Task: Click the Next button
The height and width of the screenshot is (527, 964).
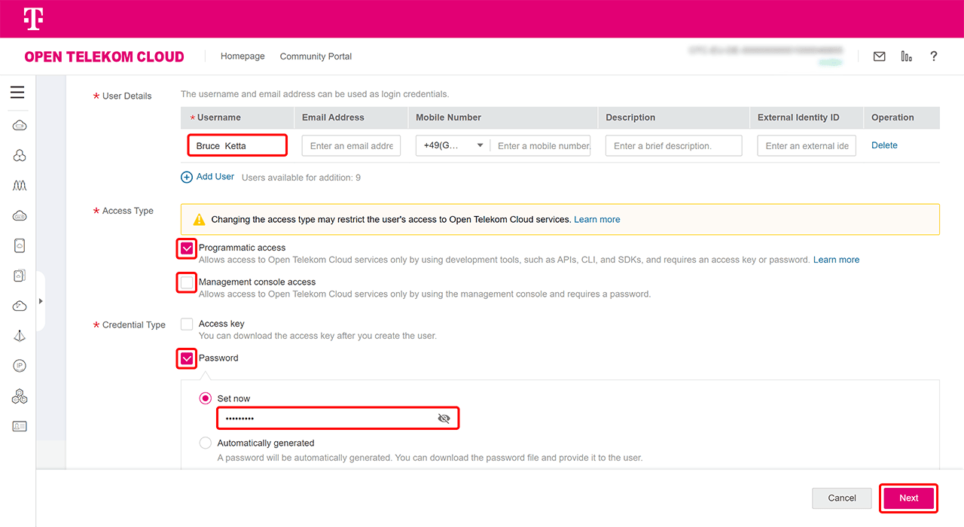Action: [x=908, y=498]
